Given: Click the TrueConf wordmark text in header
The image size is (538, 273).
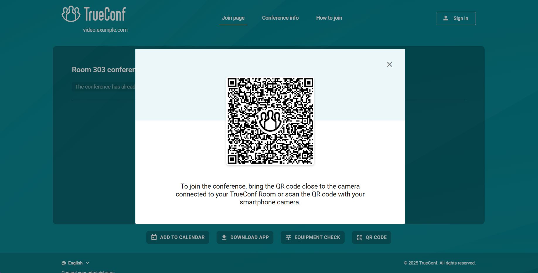Looking at the screenshot, I should point(105,14).
